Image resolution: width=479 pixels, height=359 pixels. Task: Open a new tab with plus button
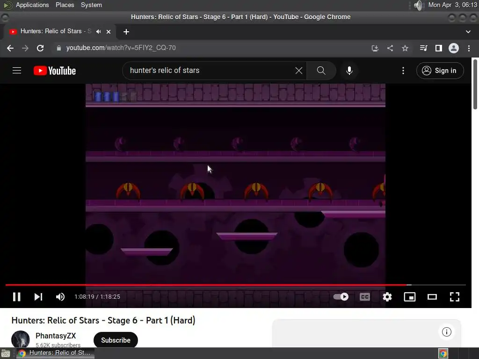[126, 32]
